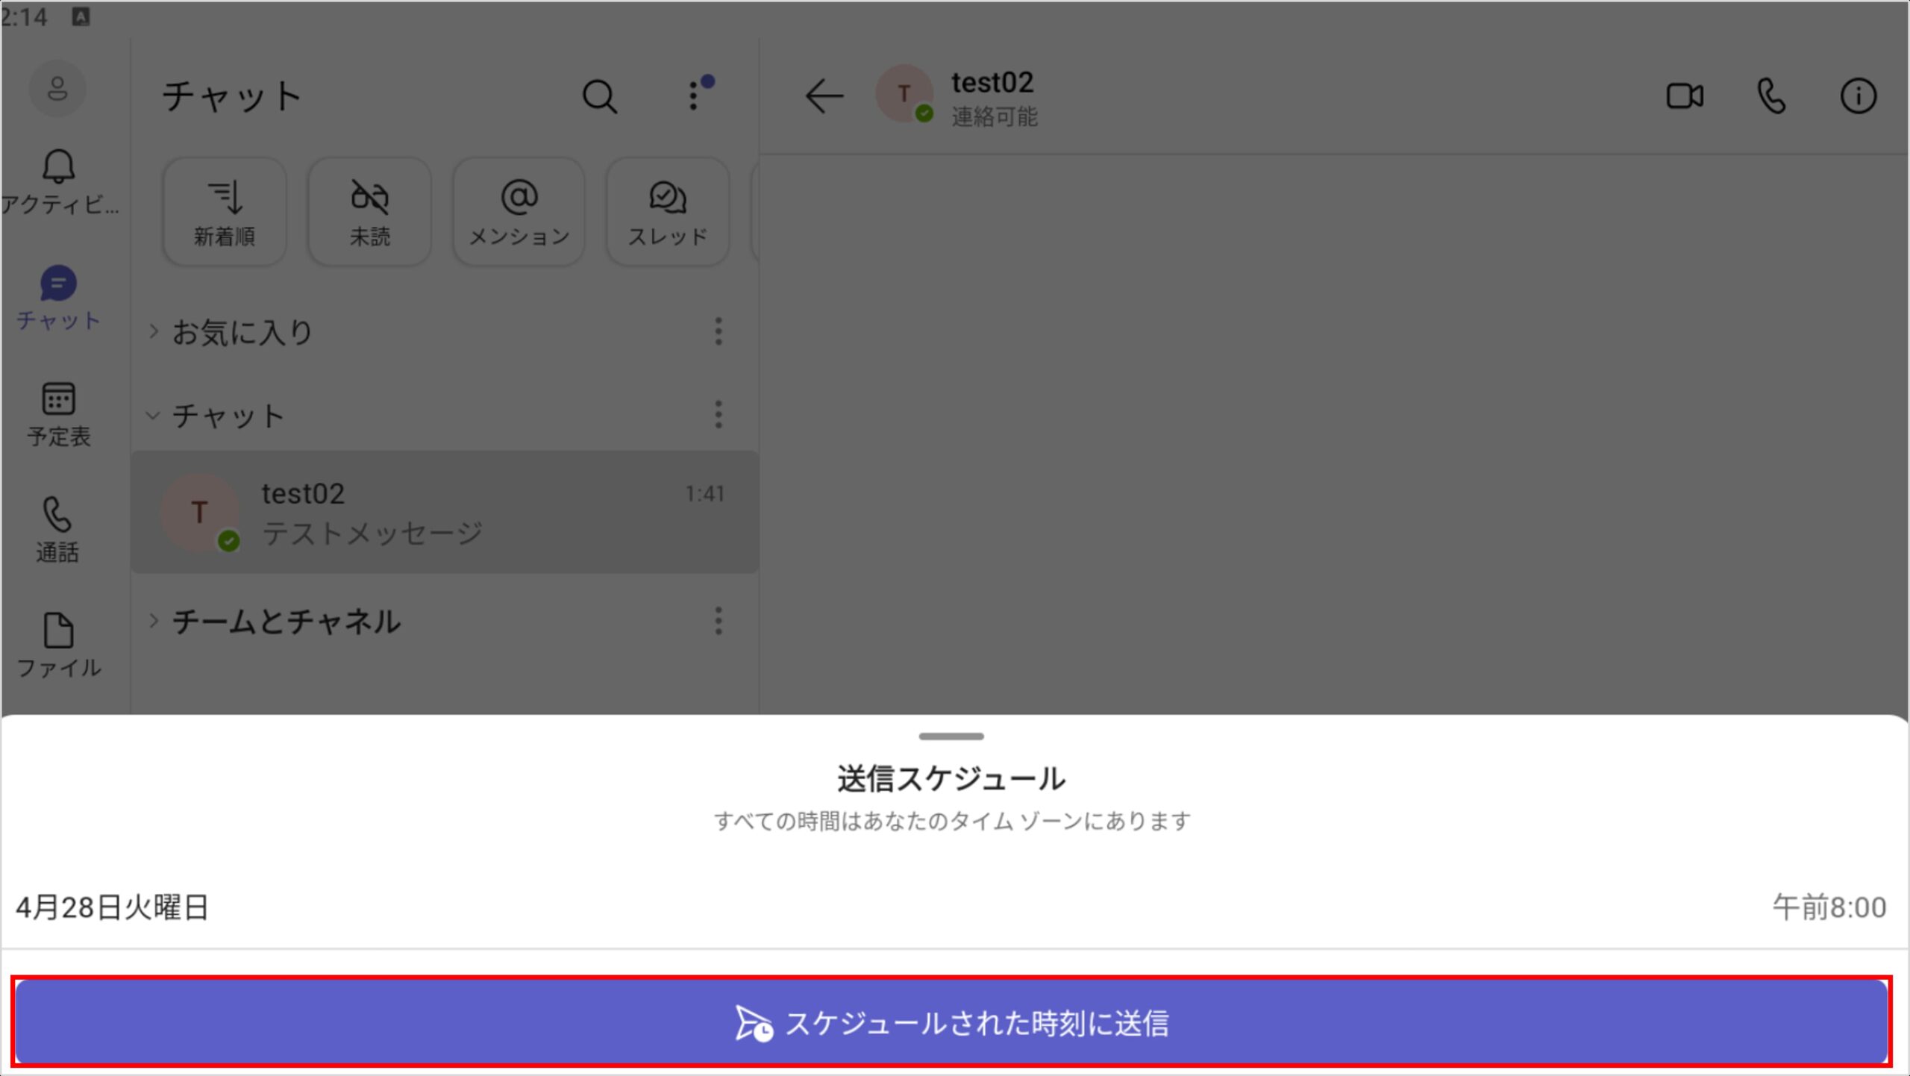Click the search icon in chat header

[599, 96]
